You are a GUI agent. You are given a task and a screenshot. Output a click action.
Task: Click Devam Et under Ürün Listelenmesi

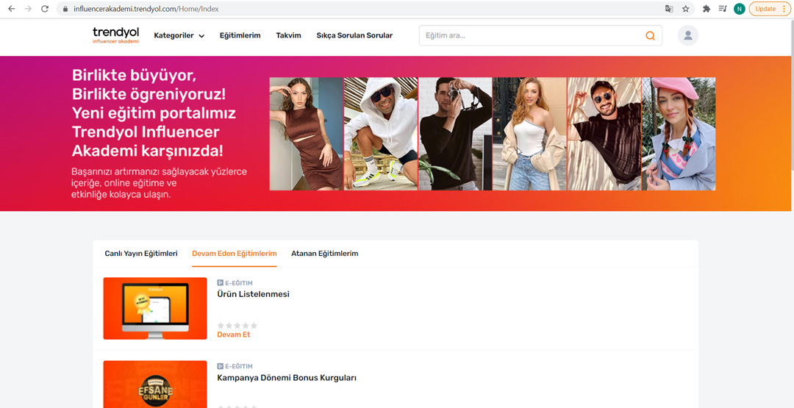point(234,334)
